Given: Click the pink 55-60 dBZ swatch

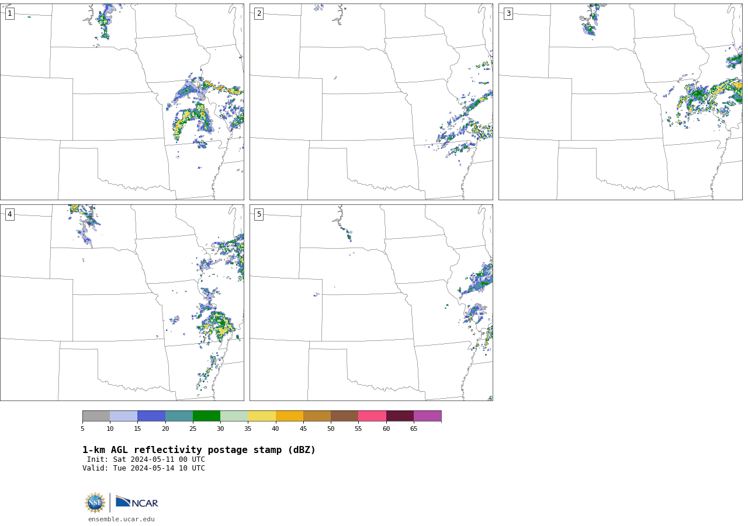Looking at the screenshot, I should point(372,416).
